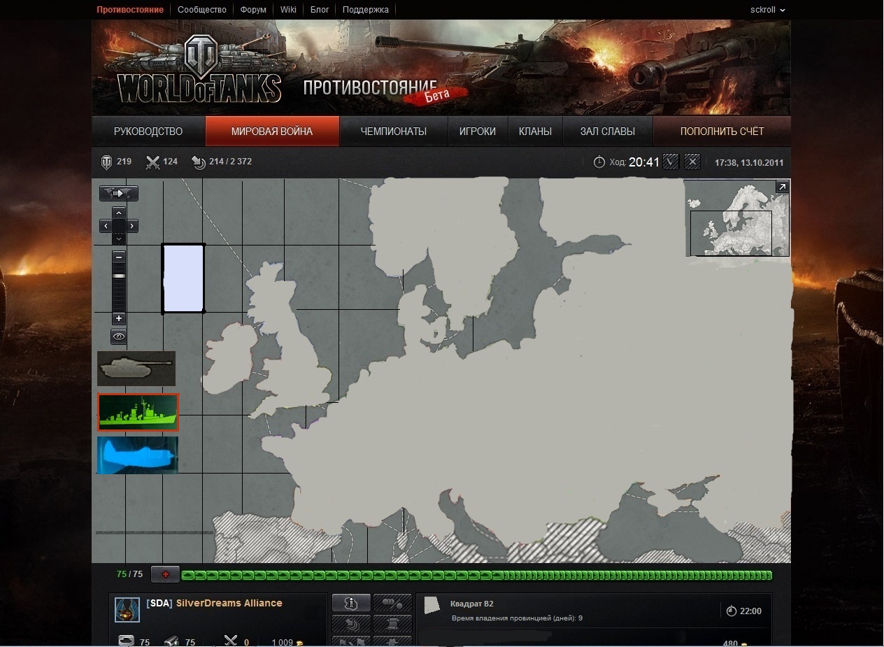This screenshot has height=647, width=884.
Task: Confirm the turn with checkmark button
Action: click(671, 162)
